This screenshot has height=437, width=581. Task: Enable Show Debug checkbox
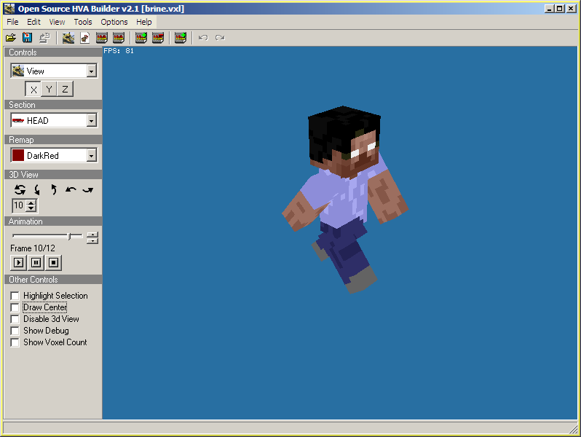(x=15, y=331)
